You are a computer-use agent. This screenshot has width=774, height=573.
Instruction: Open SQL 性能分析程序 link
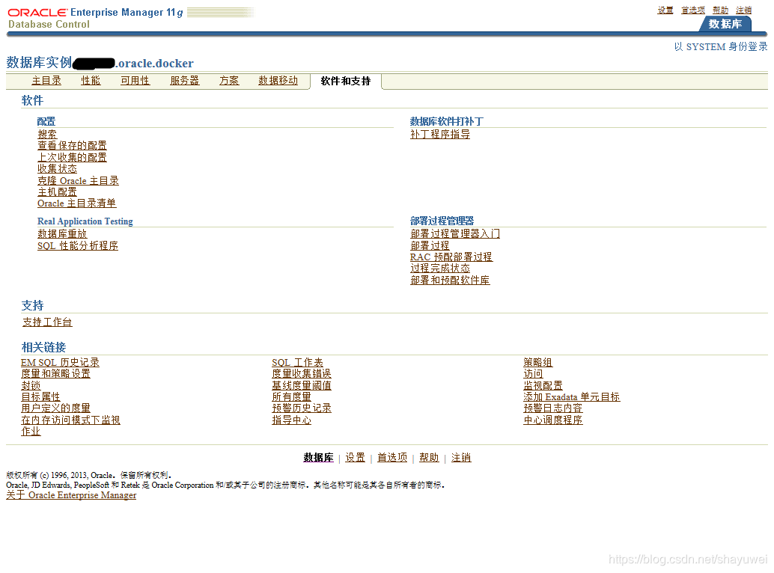click(x=78, y=245)
